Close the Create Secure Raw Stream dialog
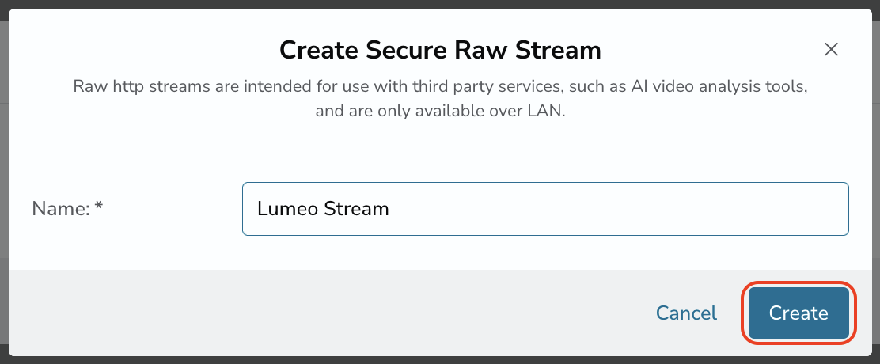880x364 pixels. [x=831, y=49]
